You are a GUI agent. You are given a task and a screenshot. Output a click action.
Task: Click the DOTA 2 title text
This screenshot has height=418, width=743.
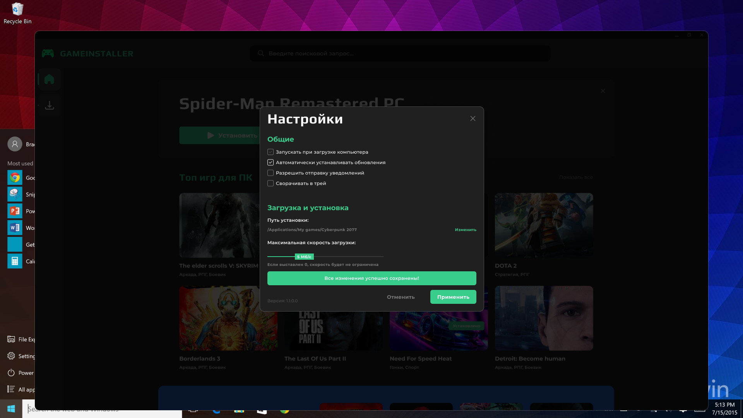tap(506, 266)
